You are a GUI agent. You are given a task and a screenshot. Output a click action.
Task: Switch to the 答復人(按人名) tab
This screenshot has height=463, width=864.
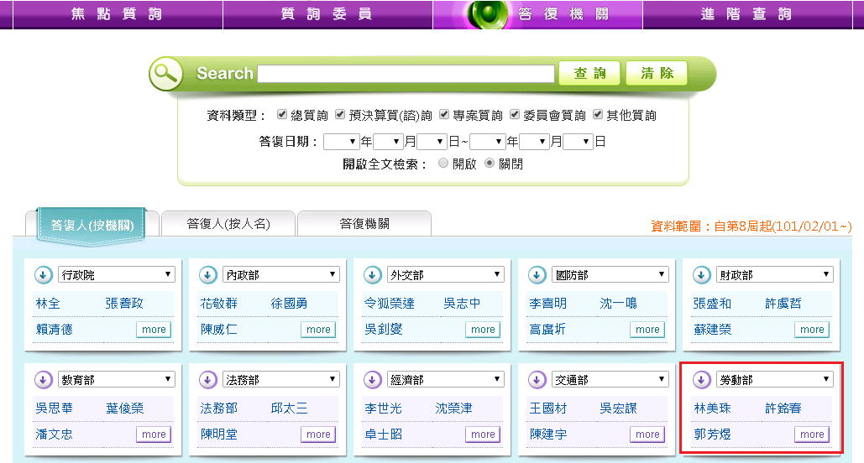pyautogui.click(x=228, y=224)
